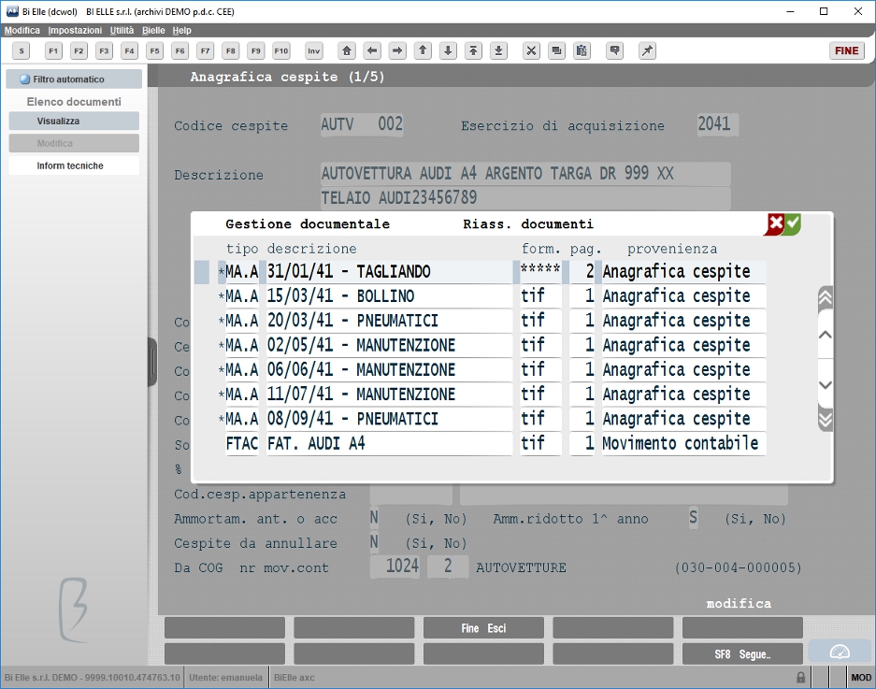Click the lock icon in the status bar

tap(800, 677)
